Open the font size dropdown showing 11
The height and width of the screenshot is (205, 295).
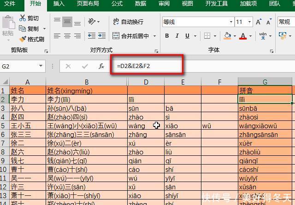pos(249,22)
